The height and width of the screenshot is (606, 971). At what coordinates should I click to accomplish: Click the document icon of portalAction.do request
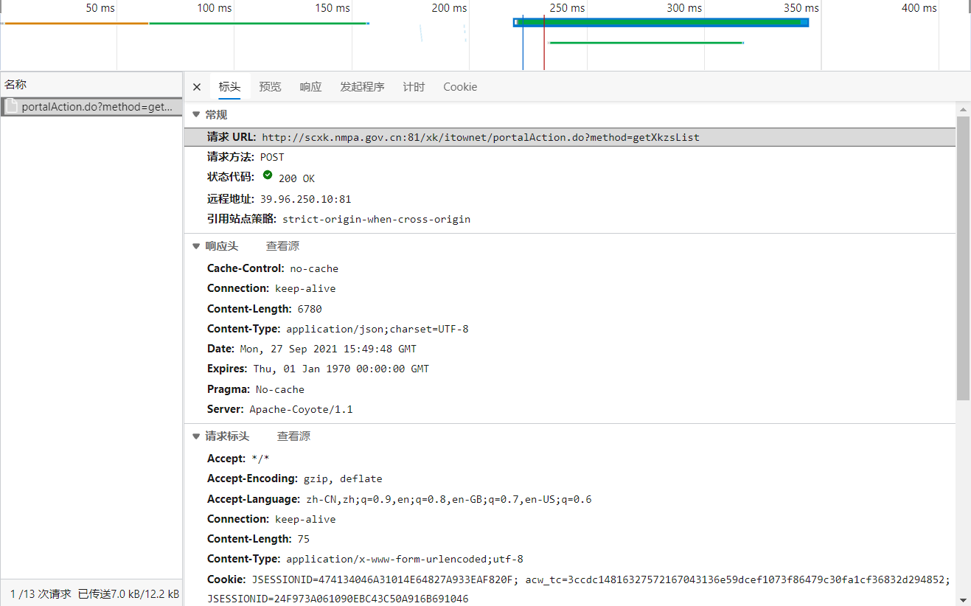[x=11, y=107]
